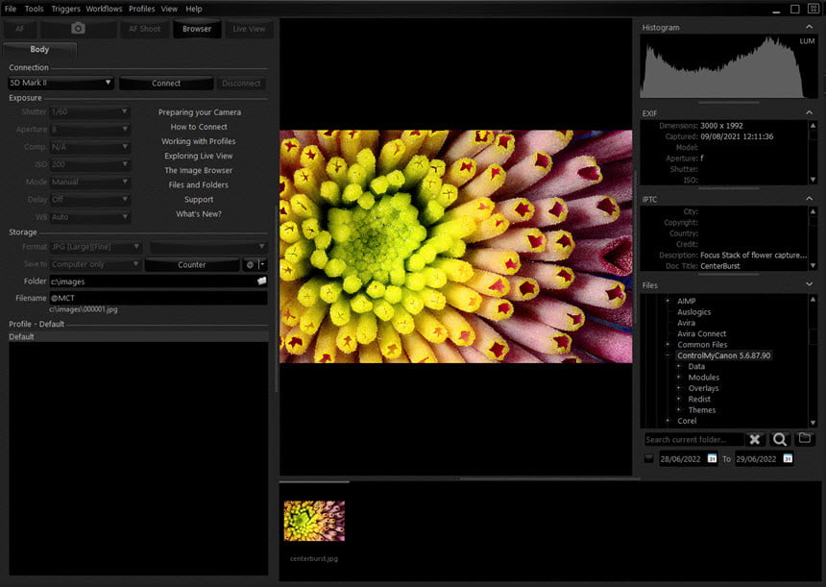The width and height of the screenshot is (826, 587).
Task: Click the Folder path input field
Action: [x=158, y=281]
